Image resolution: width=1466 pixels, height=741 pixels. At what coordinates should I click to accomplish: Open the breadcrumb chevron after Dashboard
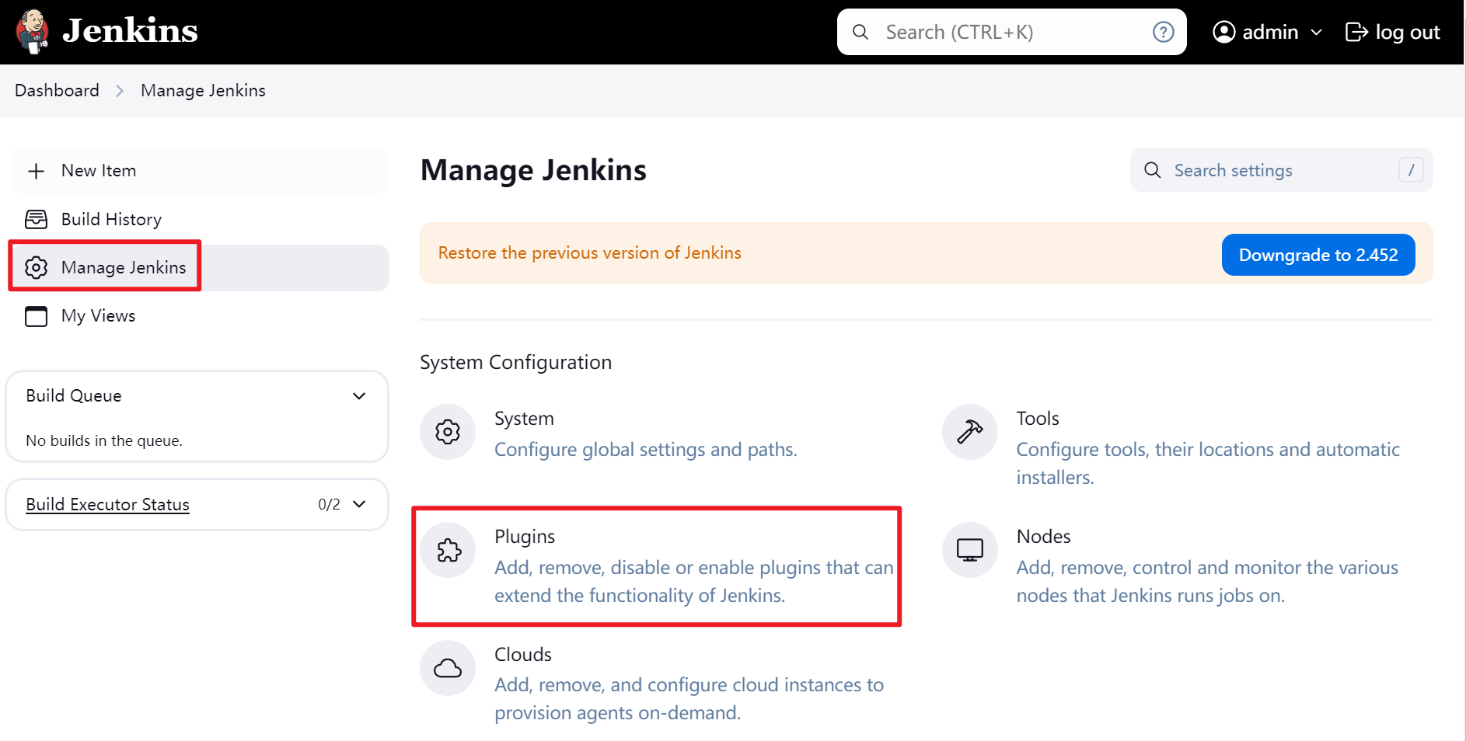pos(120,91)
